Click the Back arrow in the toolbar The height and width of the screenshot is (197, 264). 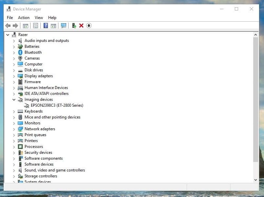pos(8,26)
